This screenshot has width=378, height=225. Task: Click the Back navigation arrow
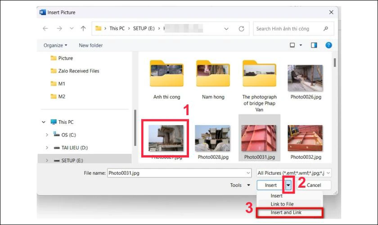[x=45, y=28]
